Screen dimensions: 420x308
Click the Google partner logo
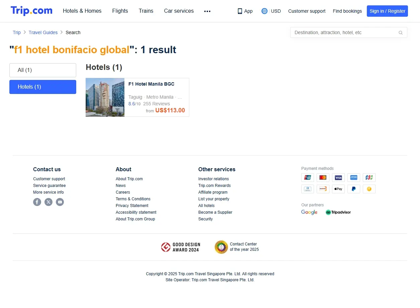[x=309, y=212]
